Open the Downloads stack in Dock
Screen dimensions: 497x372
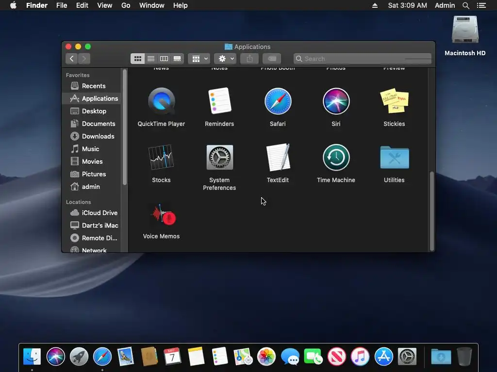point(441,357)
